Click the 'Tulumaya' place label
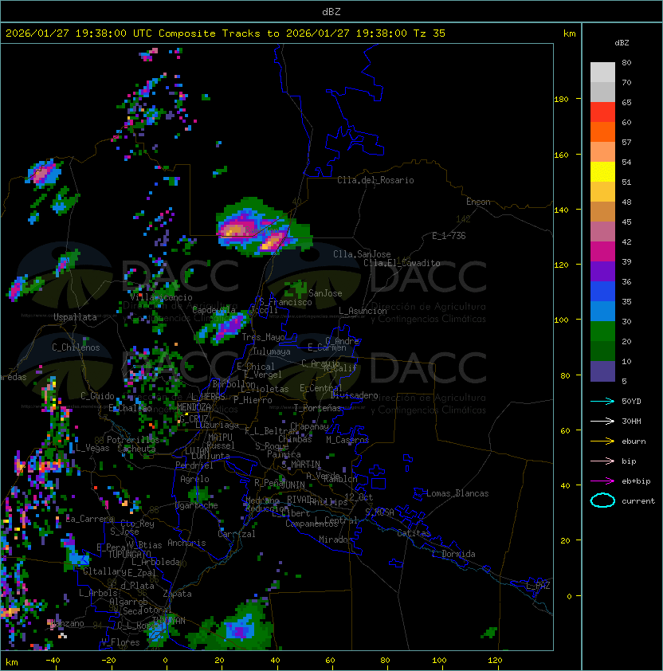This screenshot has height=671, width=663. pyautogui.click(x=272, y=351)
